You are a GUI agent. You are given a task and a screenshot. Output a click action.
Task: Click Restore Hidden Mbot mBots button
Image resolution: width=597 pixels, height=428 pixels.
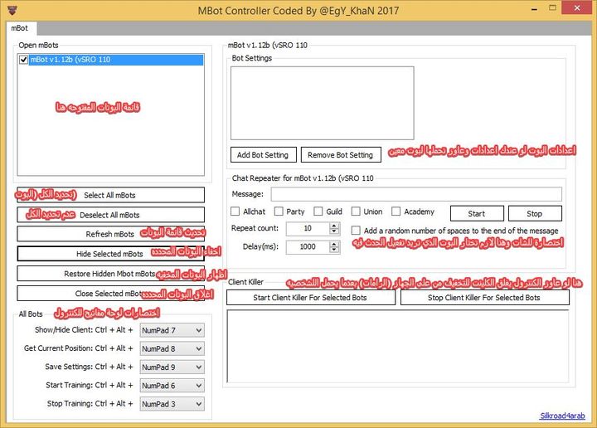pos(111,274)
